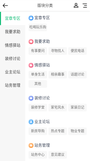Click the purple icon beside 装修讨论

point(31,98)
